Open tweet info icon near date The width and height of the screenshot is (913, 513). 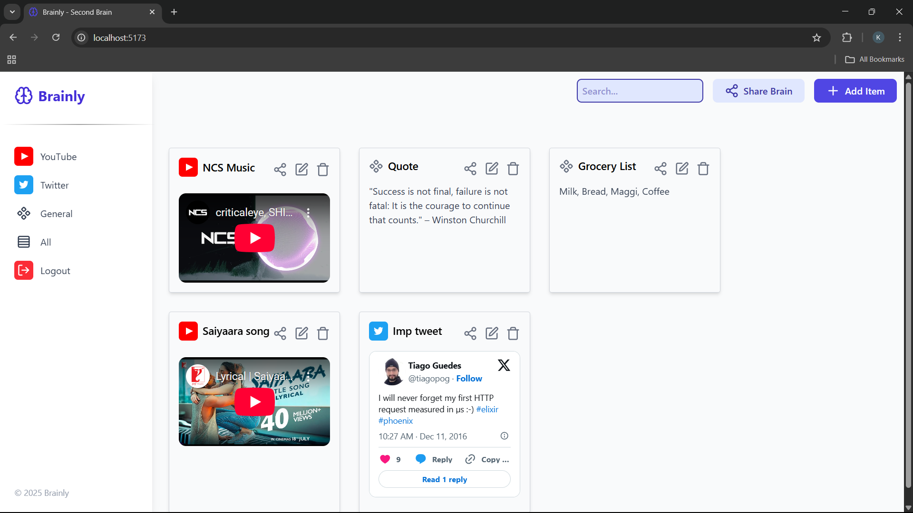[x=504, y=436]
